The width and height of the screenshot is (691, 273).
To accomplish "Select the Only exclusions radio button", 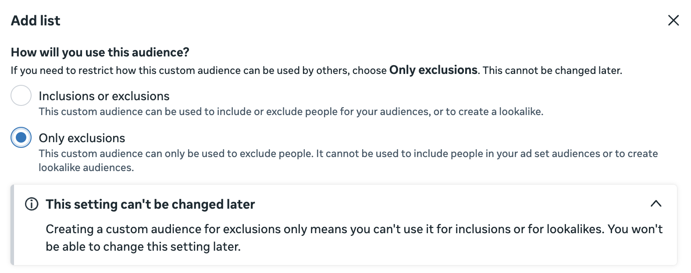I will click(x=21, y=137).
